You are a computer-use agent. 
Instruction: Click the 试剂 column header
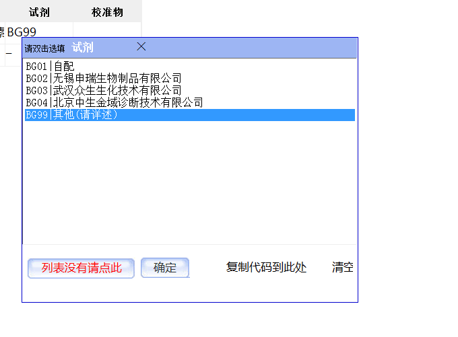(39, 12)
